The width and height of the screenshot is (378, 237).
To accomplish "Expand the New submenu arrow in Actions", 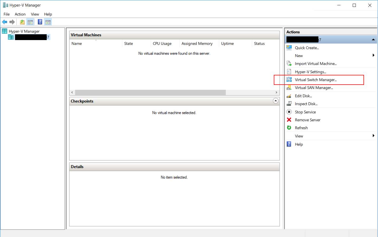I will 373,55.
